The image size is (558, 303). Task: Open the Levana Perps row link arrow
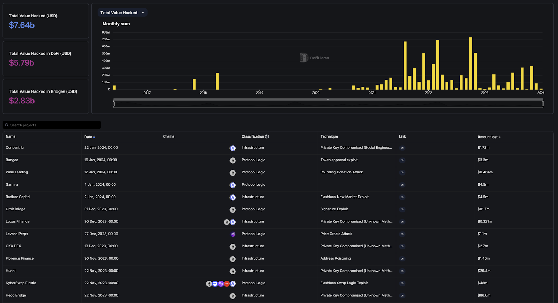[x=402, y=234]
